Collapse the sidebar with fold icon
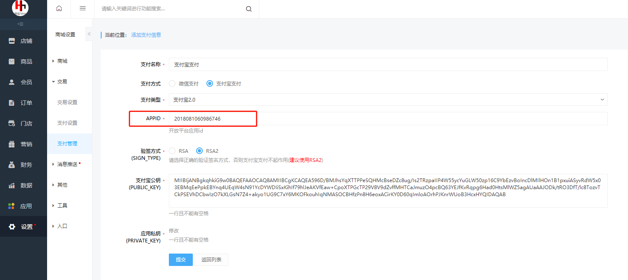The image size is (628, 280). tap(20, 24)
